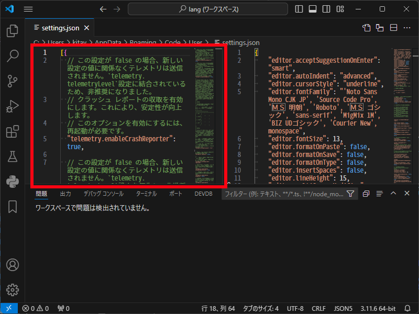
Task: Close the settings.json tab
Action: (x=86, y=28)
